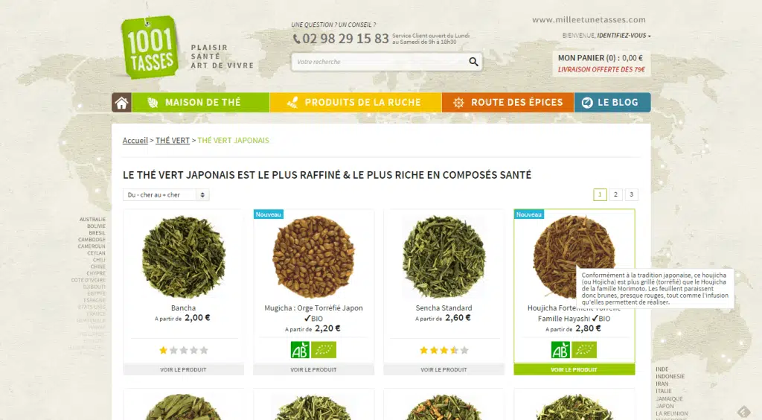Click the star rating under Bancha

click(x=184, y=350)
